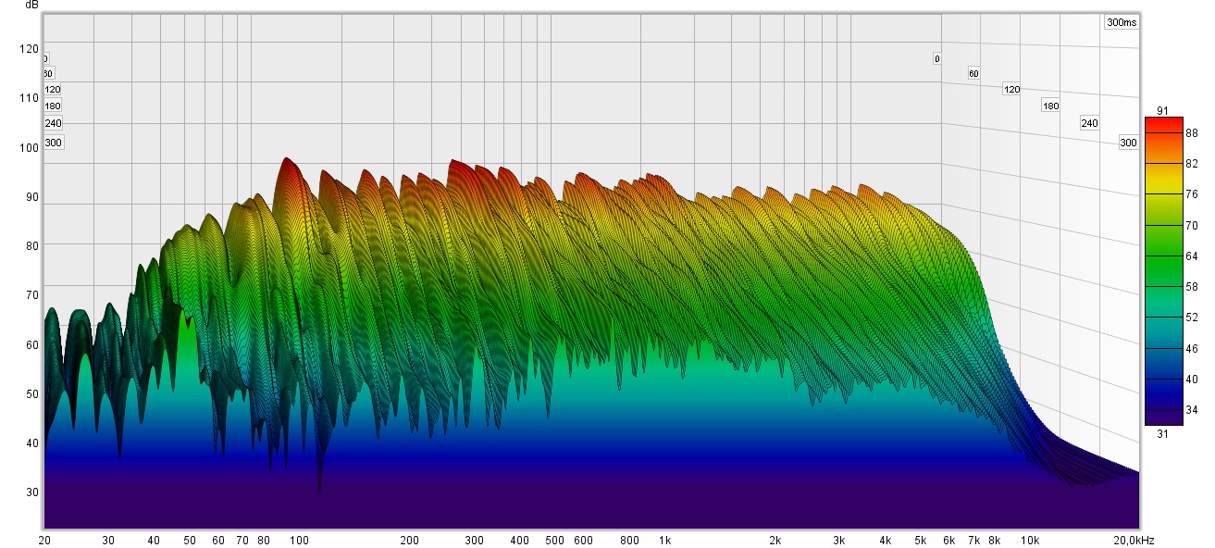Viewport: 1215px width, 548px height.
Task: Click the 52 value on colour scale
Action: (1192, 318)
